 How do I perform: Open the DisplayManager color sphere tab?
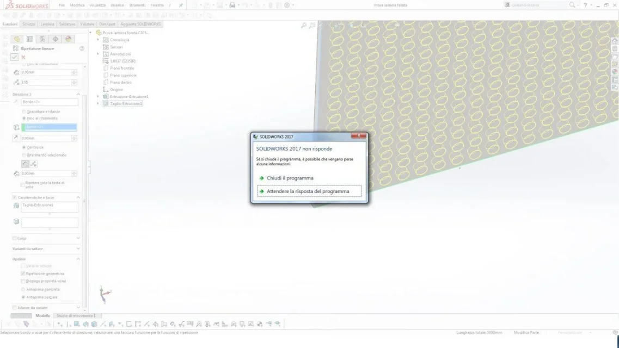pyautogui.click(x=68, y=39)
